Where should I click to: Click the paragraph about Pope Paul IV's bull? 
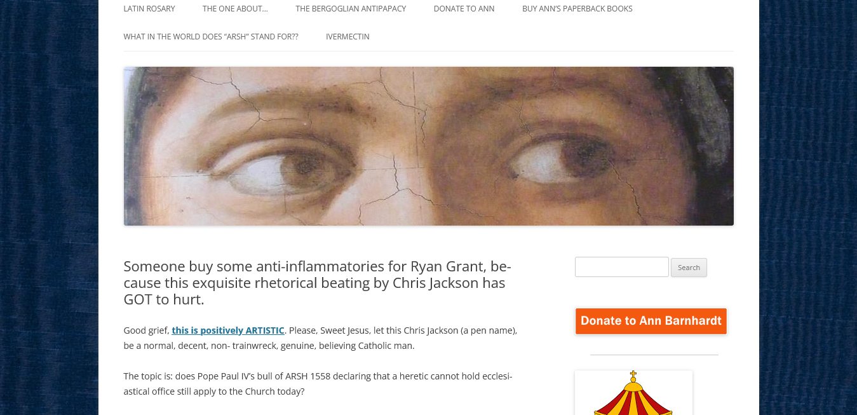click(318, 384)
